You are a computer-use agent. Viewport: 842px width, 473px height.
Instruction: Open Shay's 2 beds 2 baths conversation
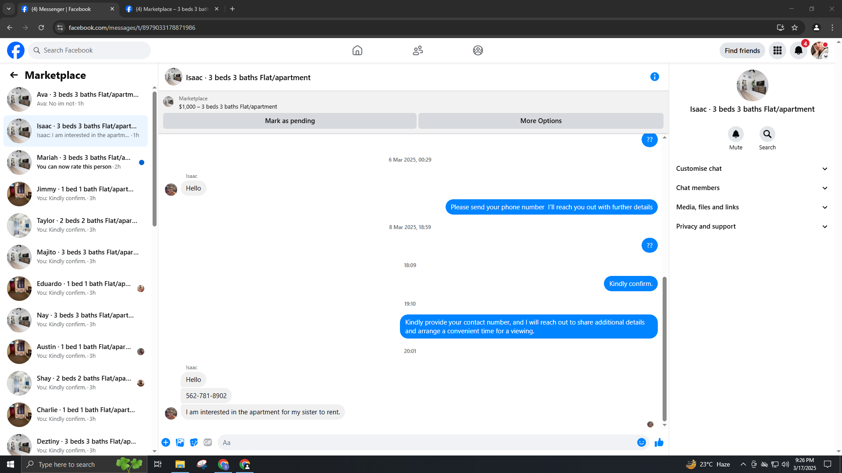(x=75, y=383)
